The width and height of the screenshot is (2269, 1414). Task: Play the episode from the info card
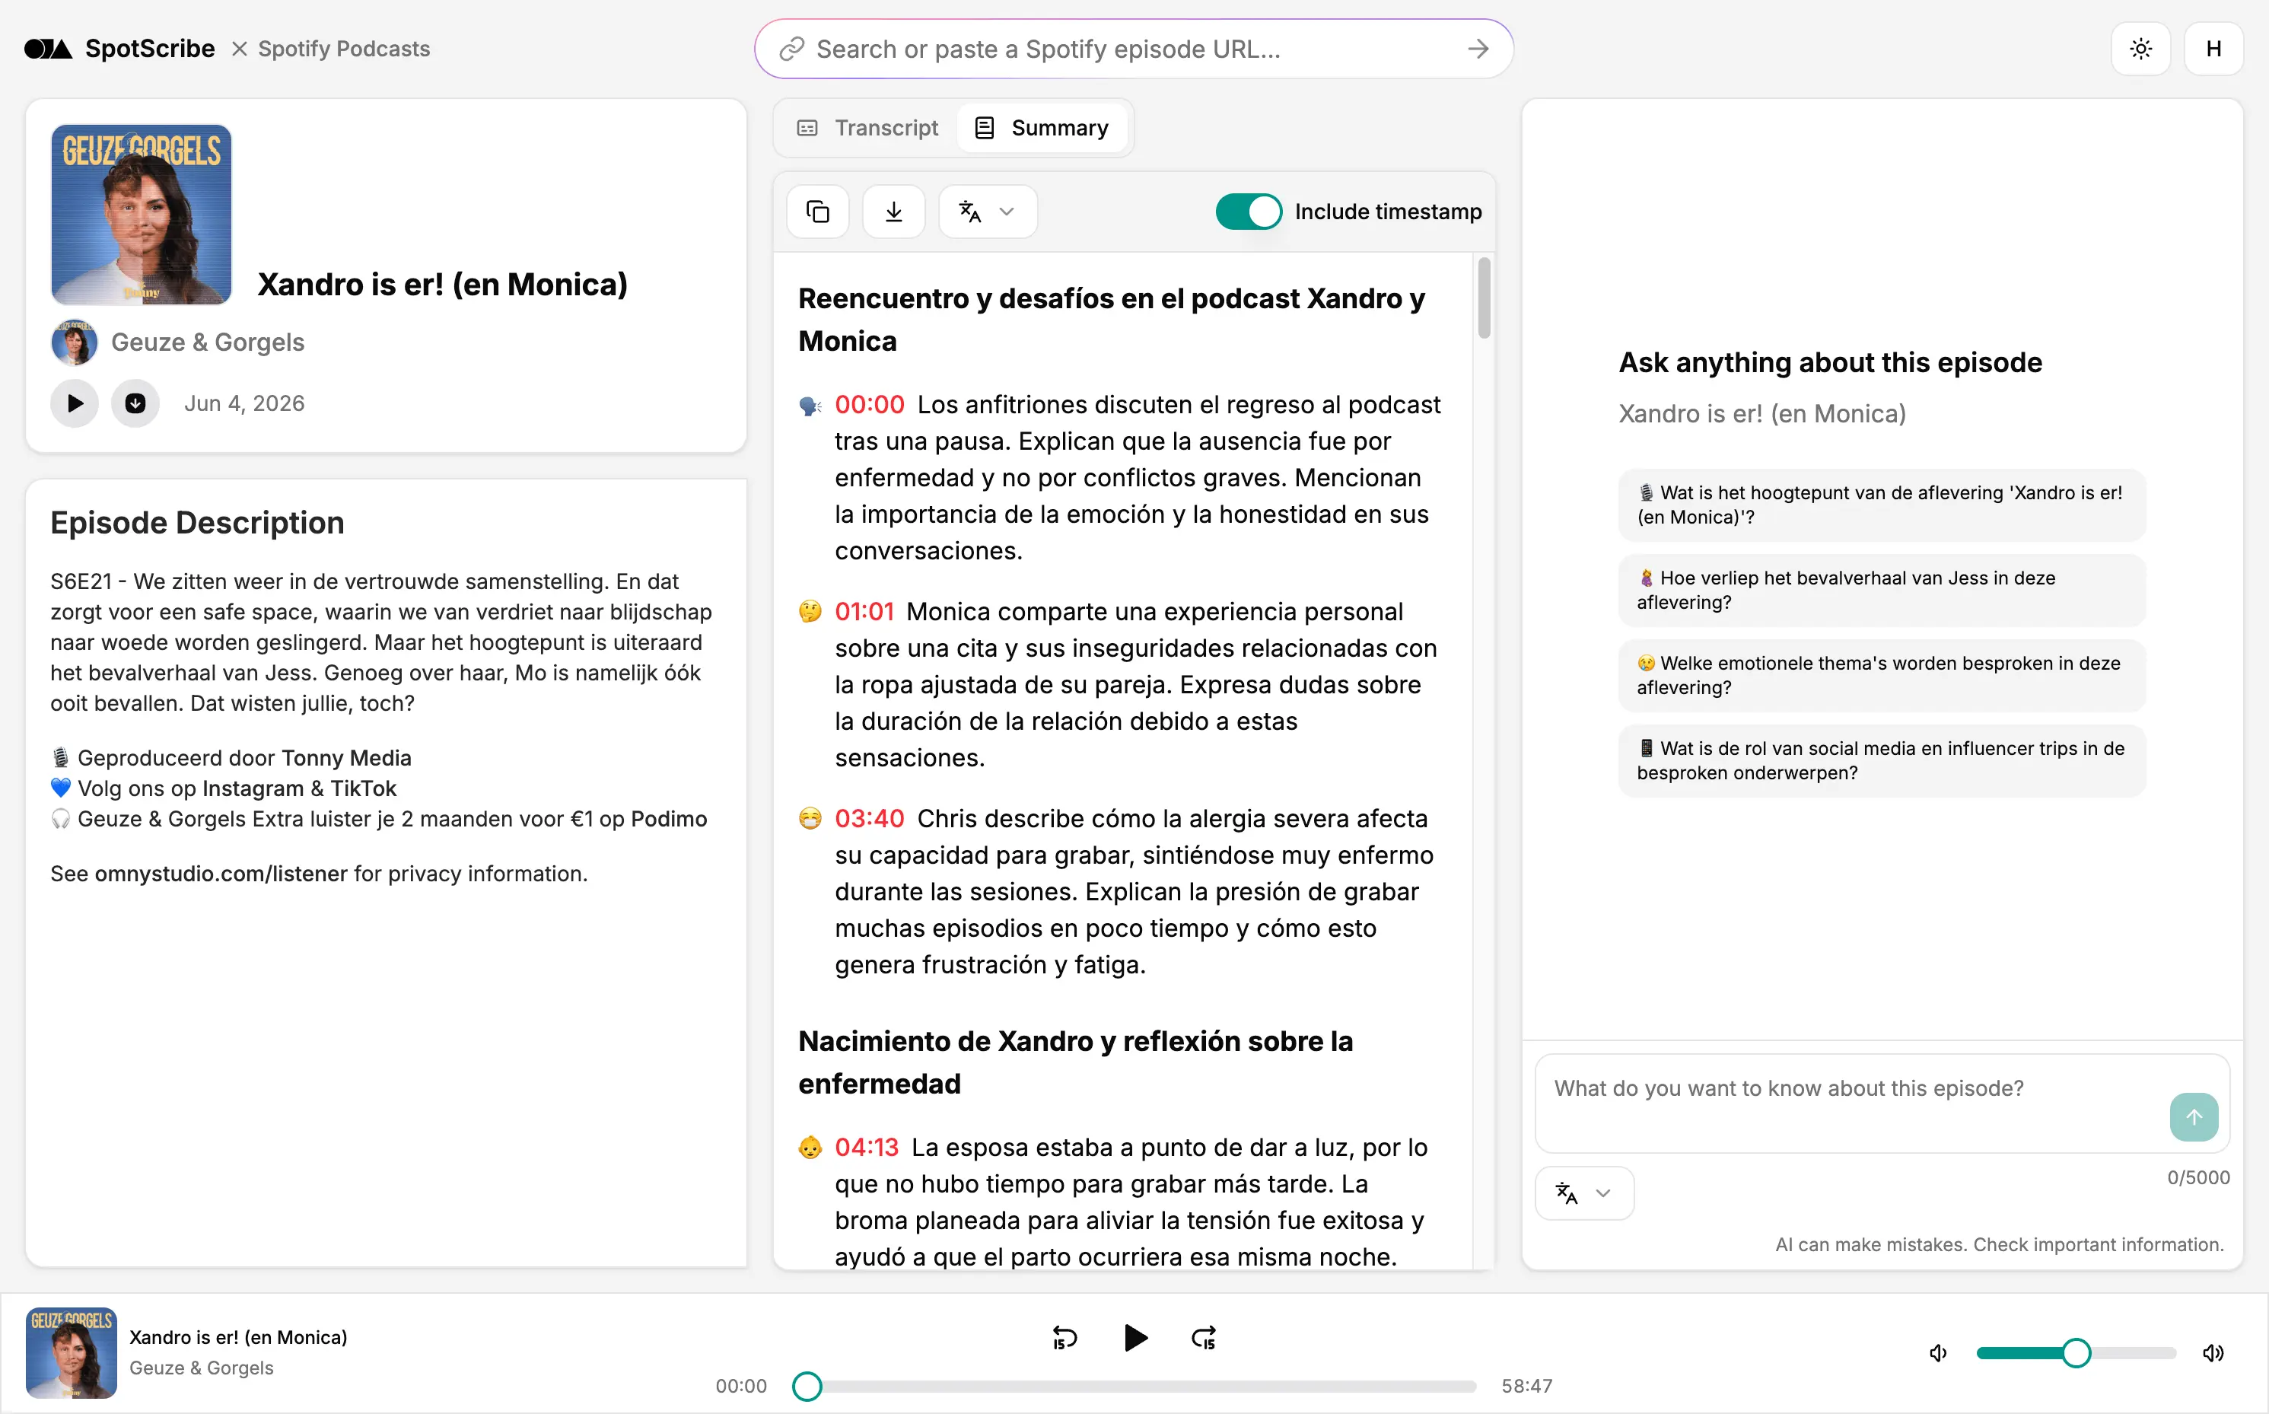coord(75,404)
